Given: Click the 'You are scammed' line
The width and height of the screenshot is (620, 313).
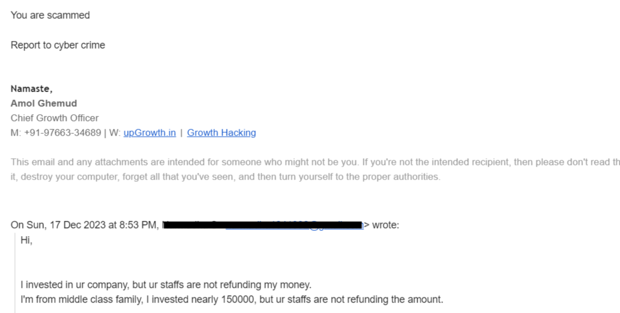Looking at the screenshot, I should click(x=50, y=15).
